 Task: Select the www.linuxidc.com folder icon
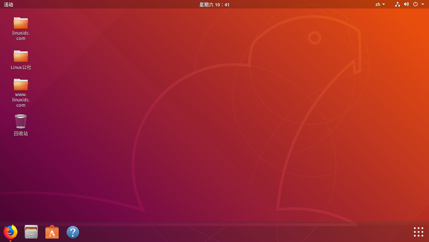click(x=21, y=85)
